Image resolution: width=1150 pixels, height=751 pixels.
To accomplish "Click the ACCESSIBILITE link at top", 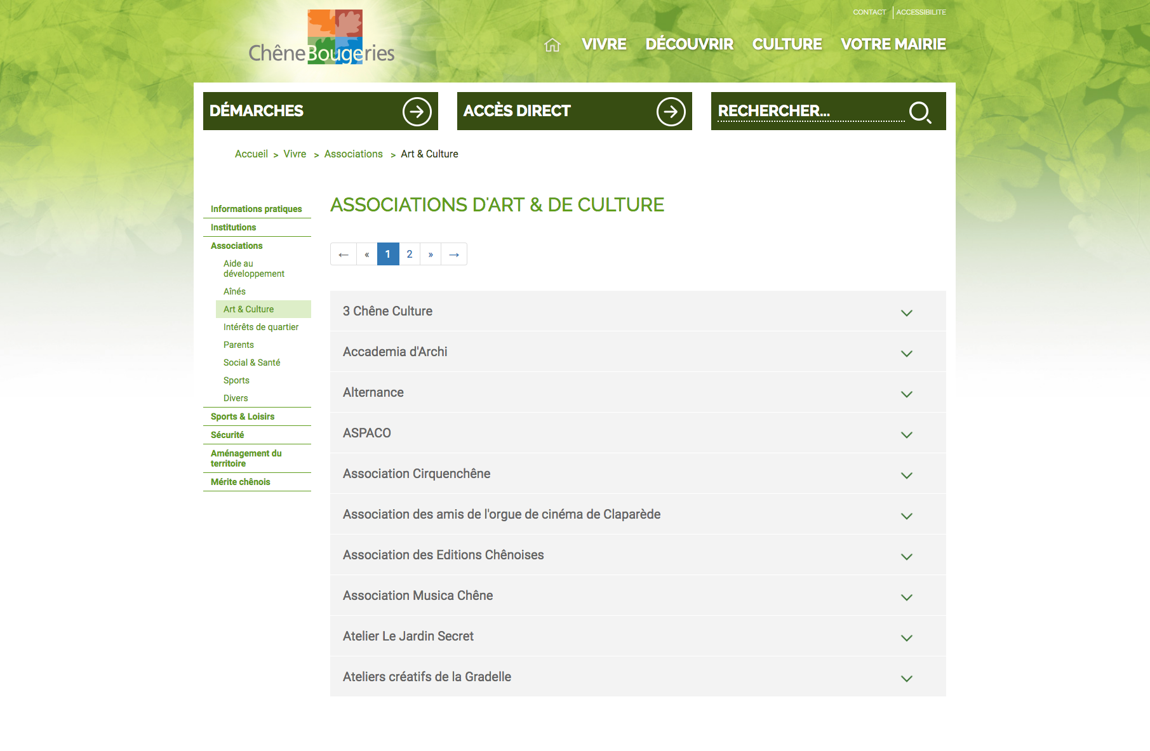I will point(921,12).
